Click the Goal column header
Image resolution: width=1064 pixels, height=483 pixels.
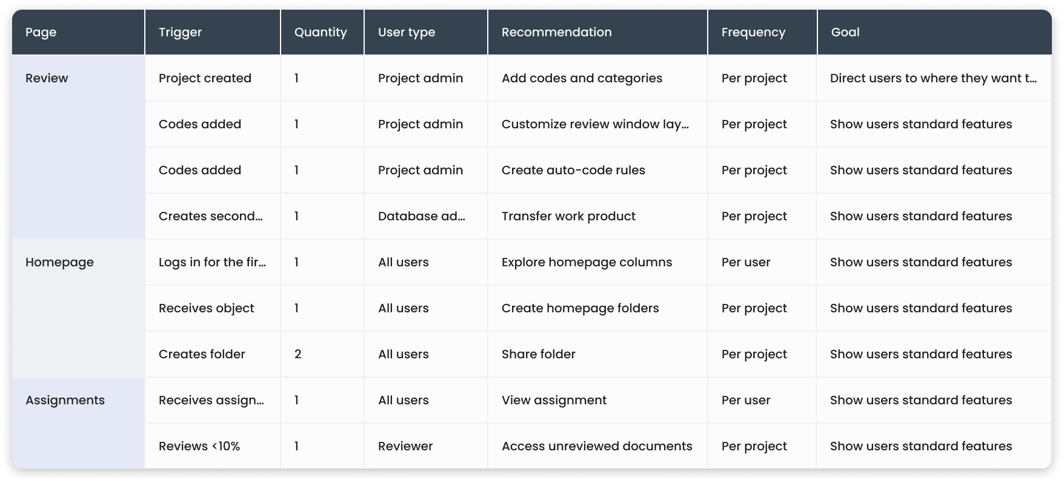934,32
